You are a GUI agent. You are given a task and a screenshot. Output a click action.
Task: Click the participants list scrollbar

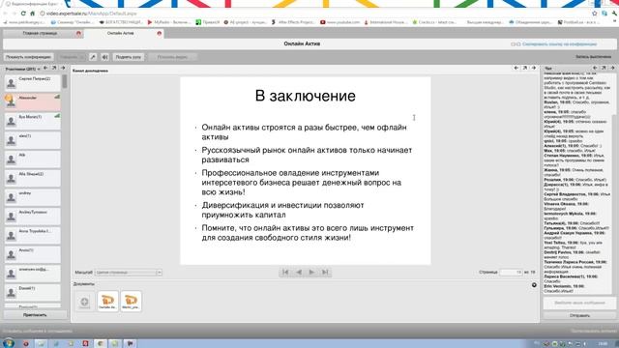[65, 81]
